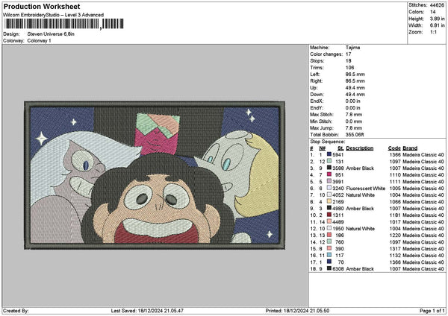Click 'Fluorescent White' description in stop 6

pos(365,189)
